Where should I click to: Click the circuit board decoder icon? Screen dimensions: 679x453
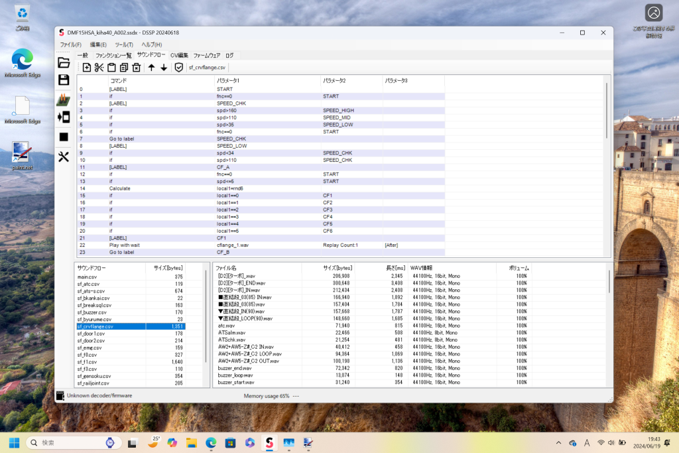[x=64, y=99]
